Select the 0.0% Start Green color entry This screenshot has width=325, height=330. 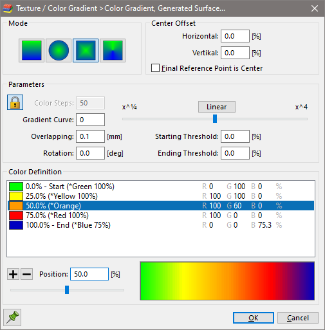click(161, 187)
